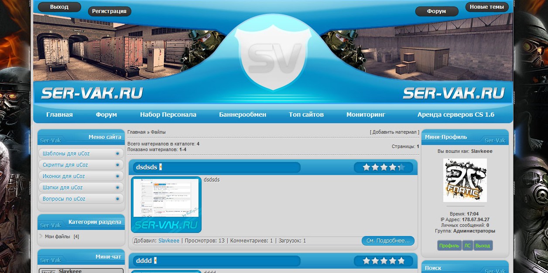Select Топ сайтов in the navigation
548x273 pixels.
[x=306, y=115]
